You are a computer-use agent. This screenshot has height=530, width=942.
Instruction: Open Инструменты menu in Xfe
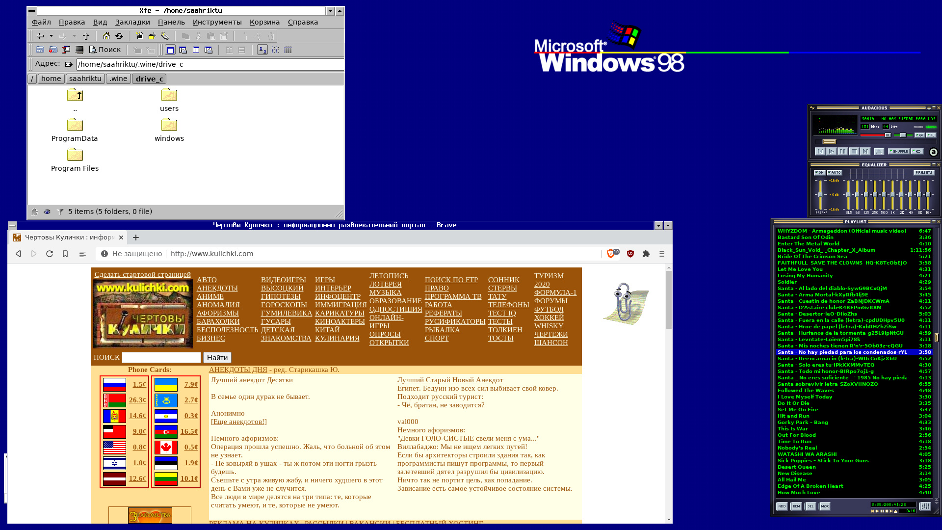pos(217,22)
